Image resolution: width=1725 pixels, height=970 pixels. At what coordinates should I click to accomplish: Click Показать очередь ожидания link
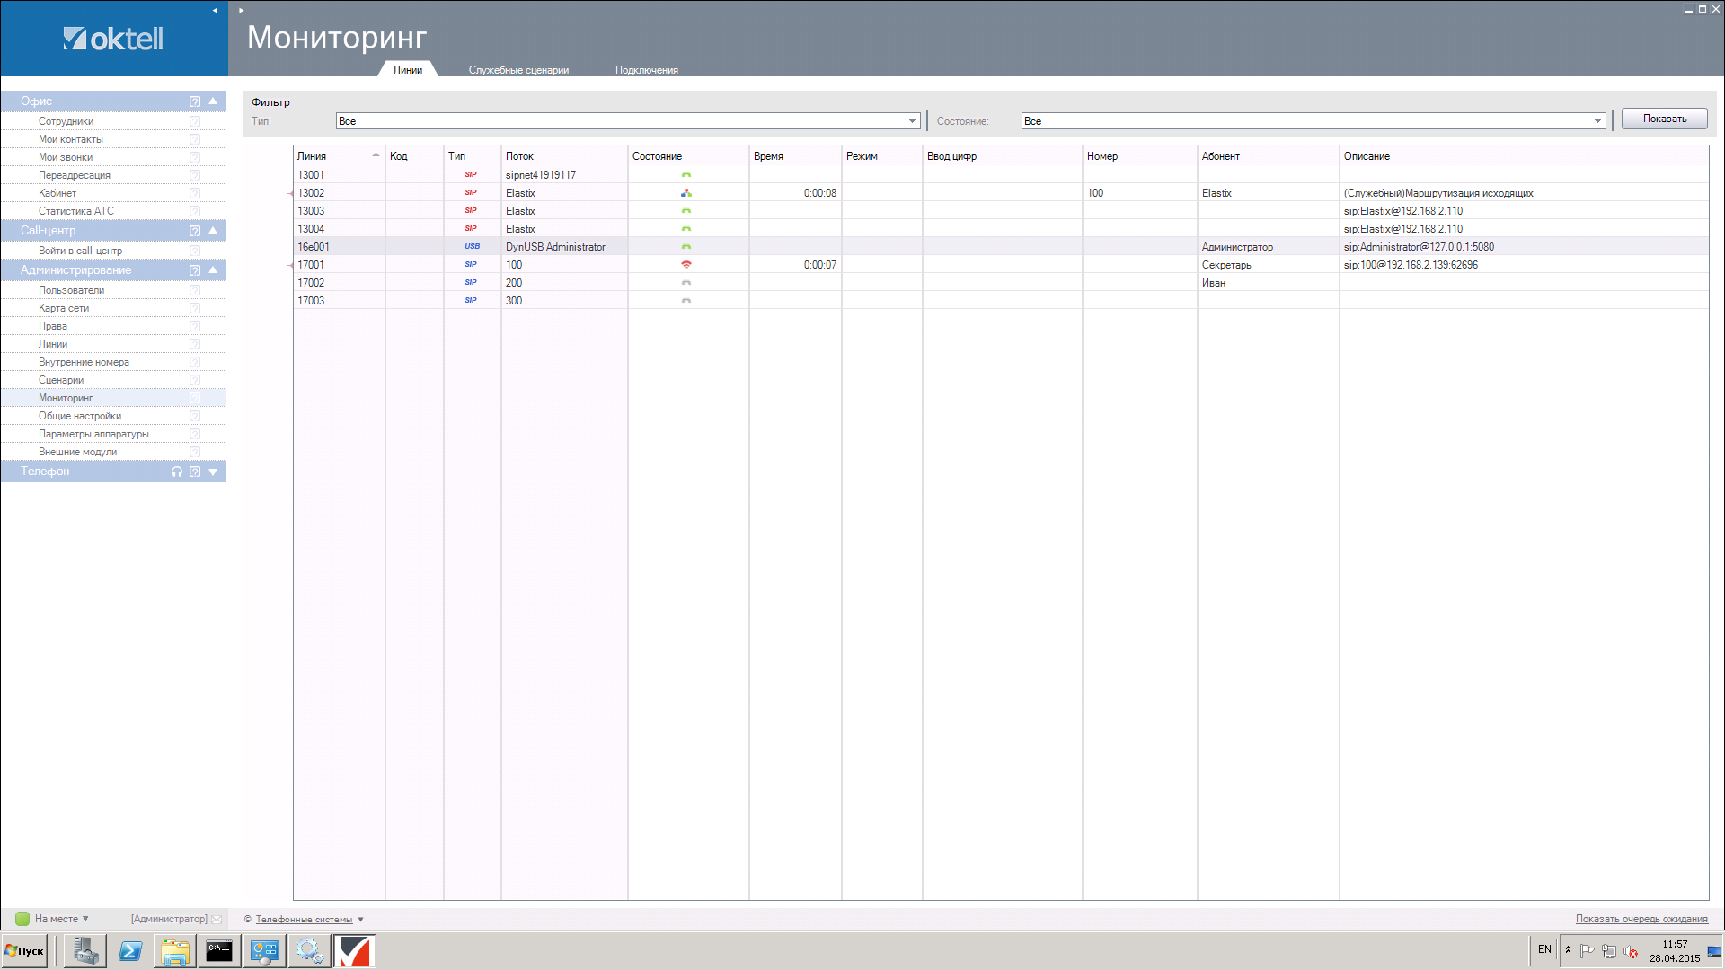(1641, 919)
